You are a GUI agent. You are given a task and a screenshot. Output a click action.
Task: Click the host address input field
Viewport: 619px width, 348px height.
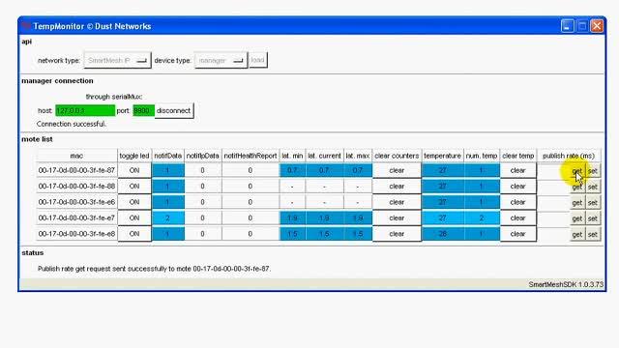85,111
